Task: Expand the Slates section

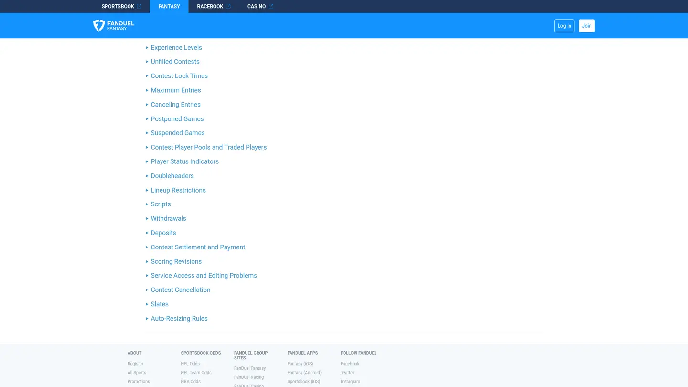Action: [160, 304]
